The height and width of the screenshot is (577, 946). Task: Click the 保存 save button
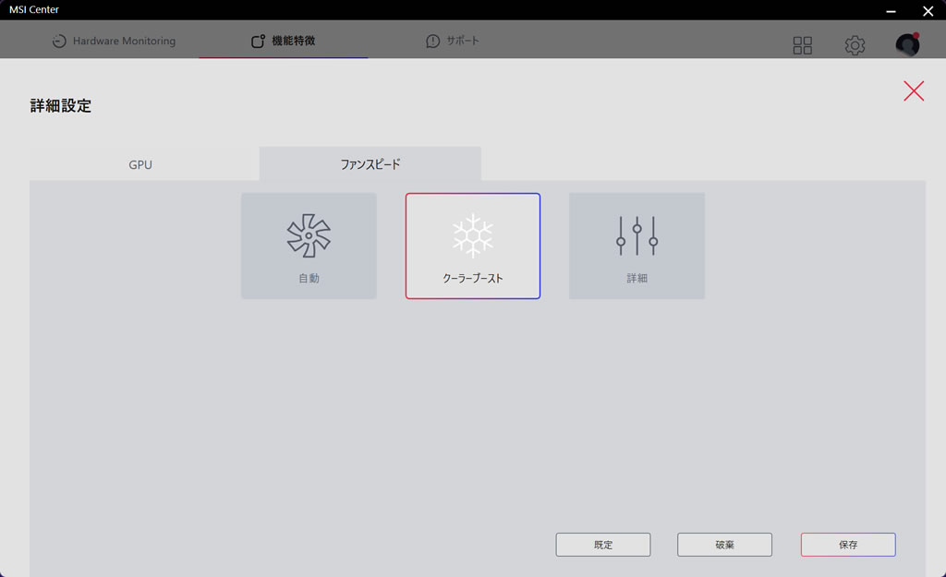click(848, 545)
